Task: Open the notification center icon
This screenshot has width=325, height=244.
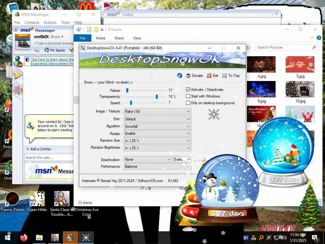Action: (315, 238)
